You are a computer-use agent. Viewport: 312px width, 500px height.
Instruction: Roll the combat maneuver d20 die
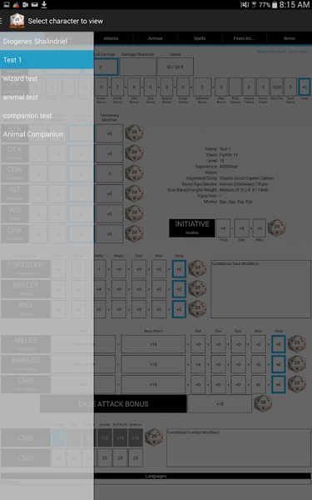pyautogui.click(x=154, y=437)
